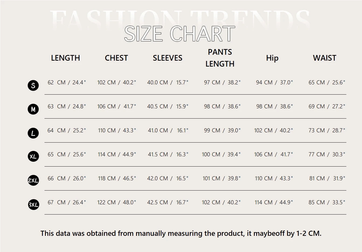Select the WAIST column header

[x=325, y=58]
